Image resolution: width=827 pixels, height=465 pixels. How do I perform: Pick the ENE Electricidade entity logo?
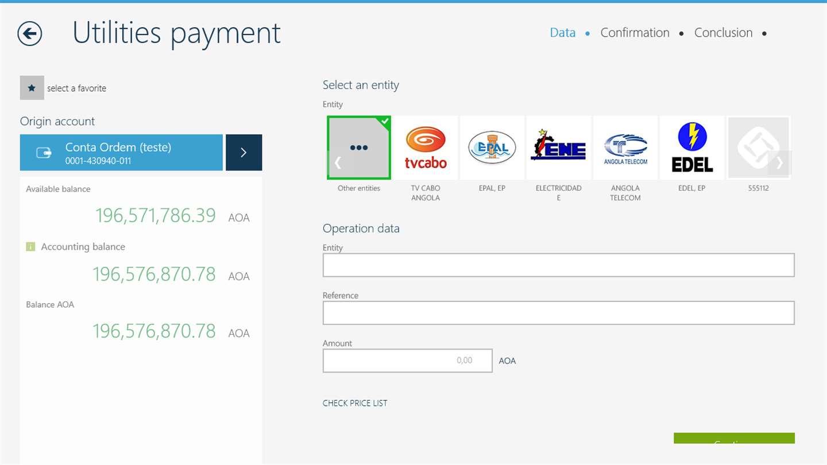coord(559,148)
